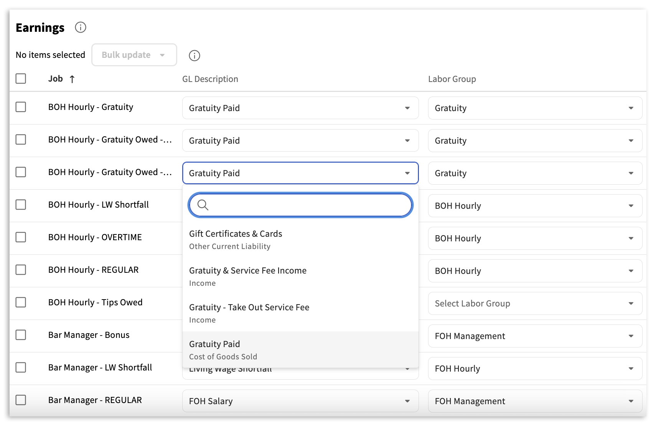This screenshot has width=656, height=426.
Task: Check the BOH Hourly - Gratuity row
Action: (x=21, y=107)
